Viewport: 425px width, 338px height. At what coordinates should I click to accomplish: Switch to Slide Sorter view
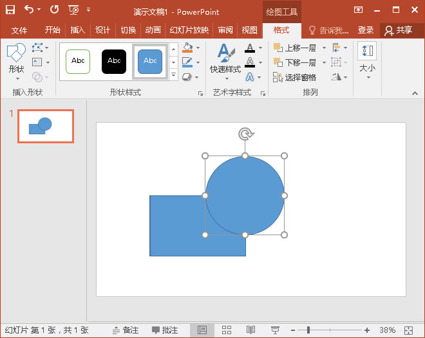[227, 330]
